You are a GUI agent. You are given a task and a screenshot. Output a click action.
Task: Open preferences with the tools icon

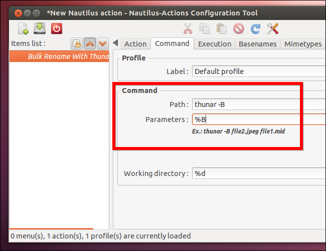pos(272,28)
